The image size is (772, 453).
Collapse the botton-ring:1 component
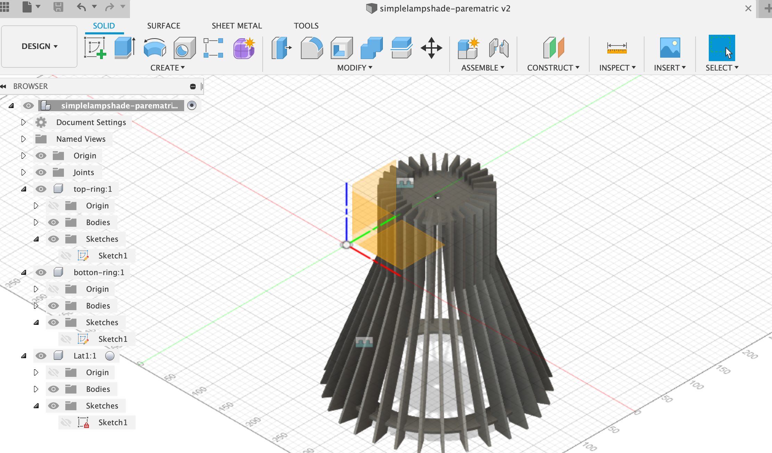point(24,272)
